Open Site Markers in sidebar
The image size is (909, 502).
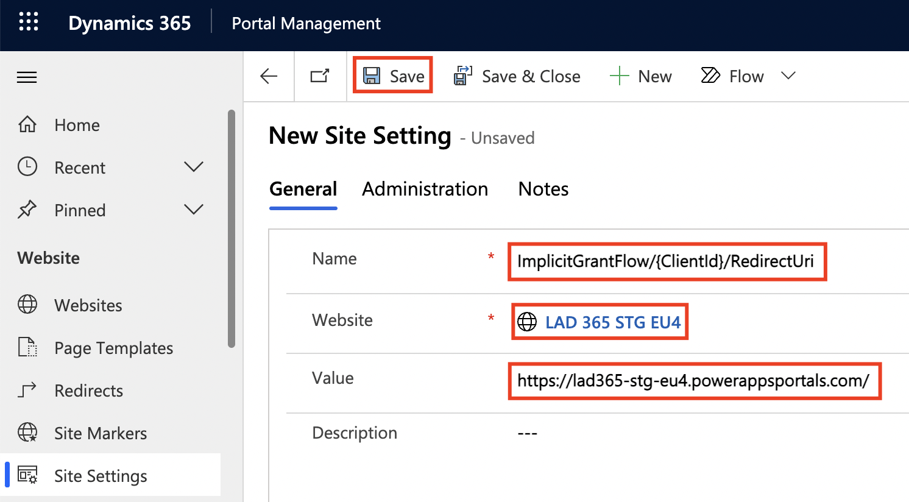pyautogui.click(x=101, y=433)
